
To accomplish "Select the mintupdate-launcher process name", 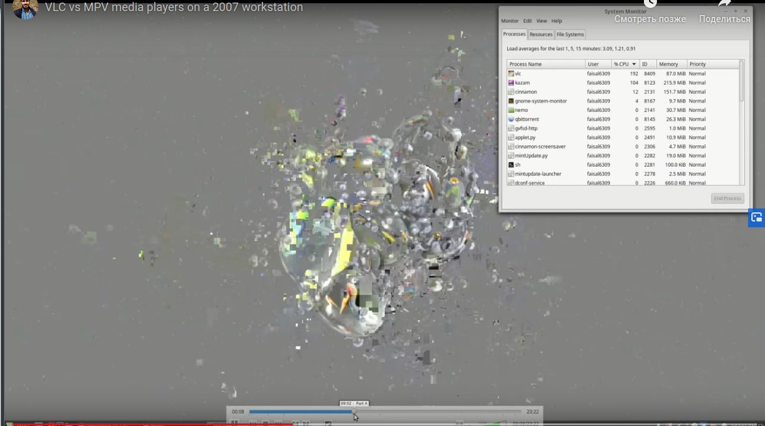I will coord(538,174).
